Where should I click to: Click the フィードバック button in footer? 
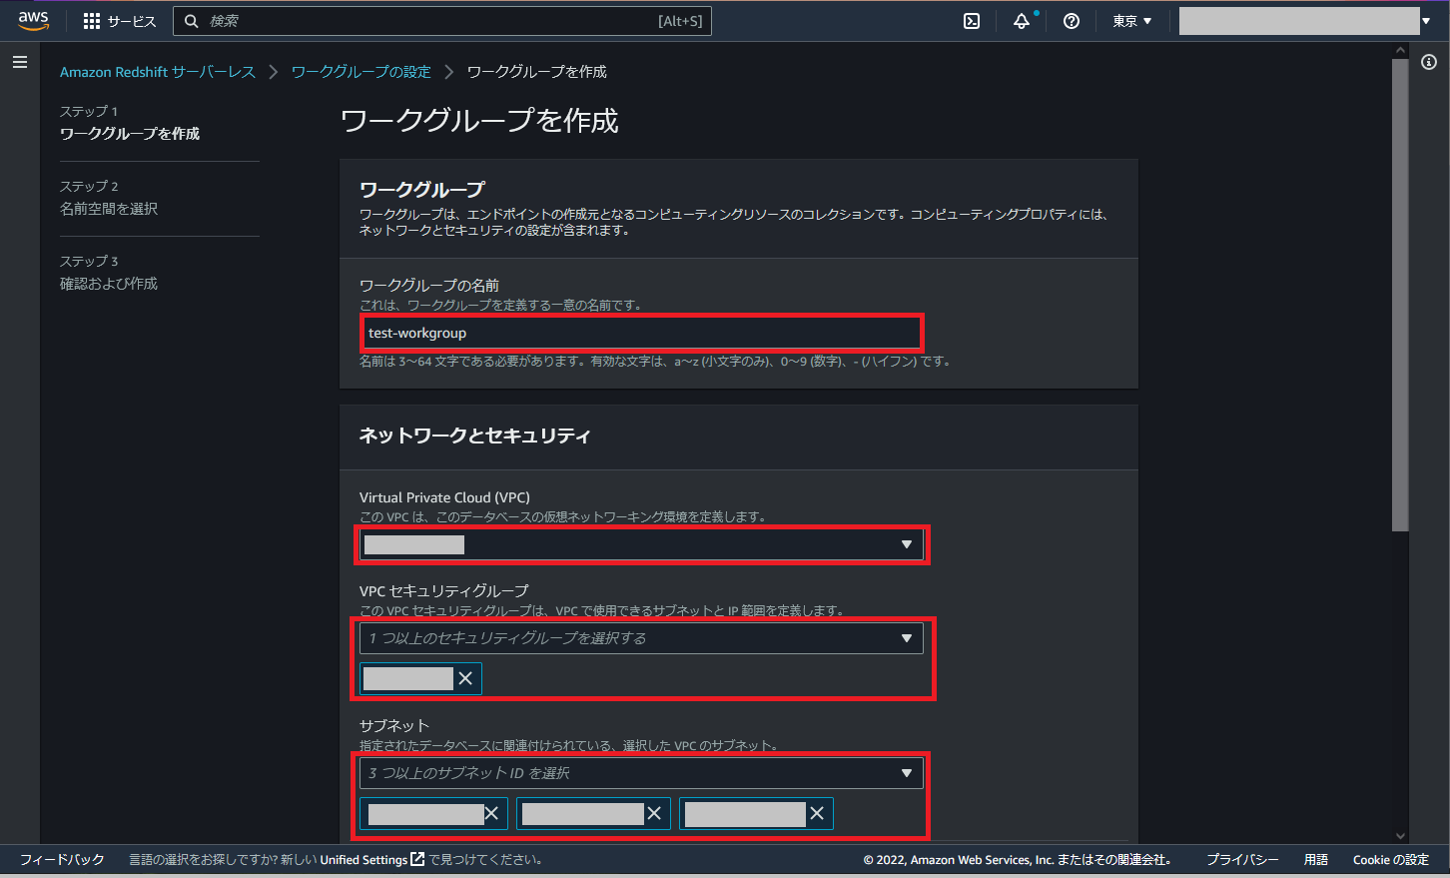click(x=62, y=860)
